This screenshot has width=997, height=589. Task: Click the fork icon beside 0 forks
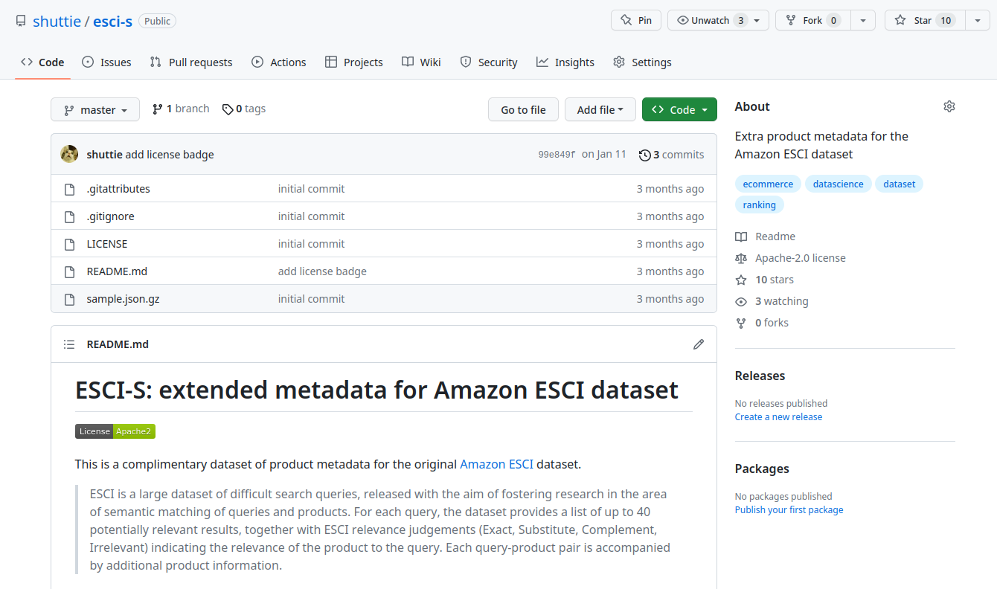tap(741, 323)
